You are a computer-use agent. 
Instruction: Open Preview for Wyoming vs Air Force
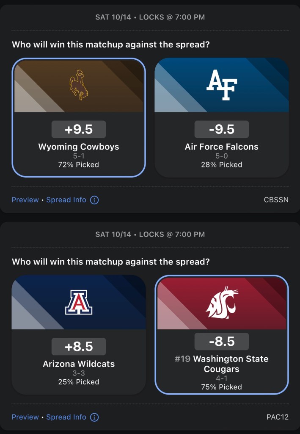point(25,200)
